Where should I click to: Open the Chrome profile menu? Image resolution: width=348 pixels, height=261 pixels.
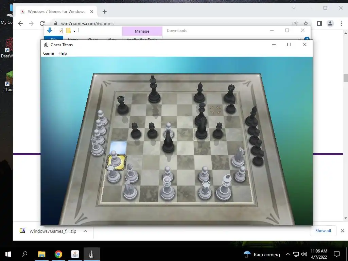click(330, 23)
